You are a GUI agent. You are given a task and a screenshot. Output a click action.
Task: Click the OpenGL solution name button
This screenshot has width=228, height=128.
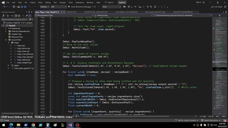[122, 2]
